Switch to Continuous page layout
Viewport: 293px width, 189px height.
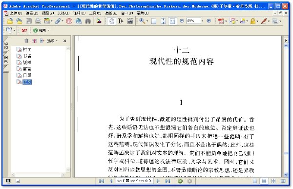(x=264, y=181)
